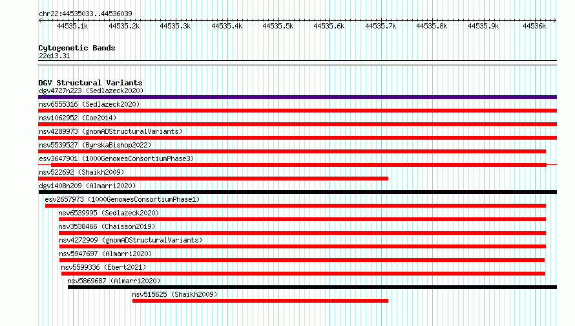Click the DGV Structural Variants track title
This screenshot has height=326, width=575.
click(x=90, y=83)
